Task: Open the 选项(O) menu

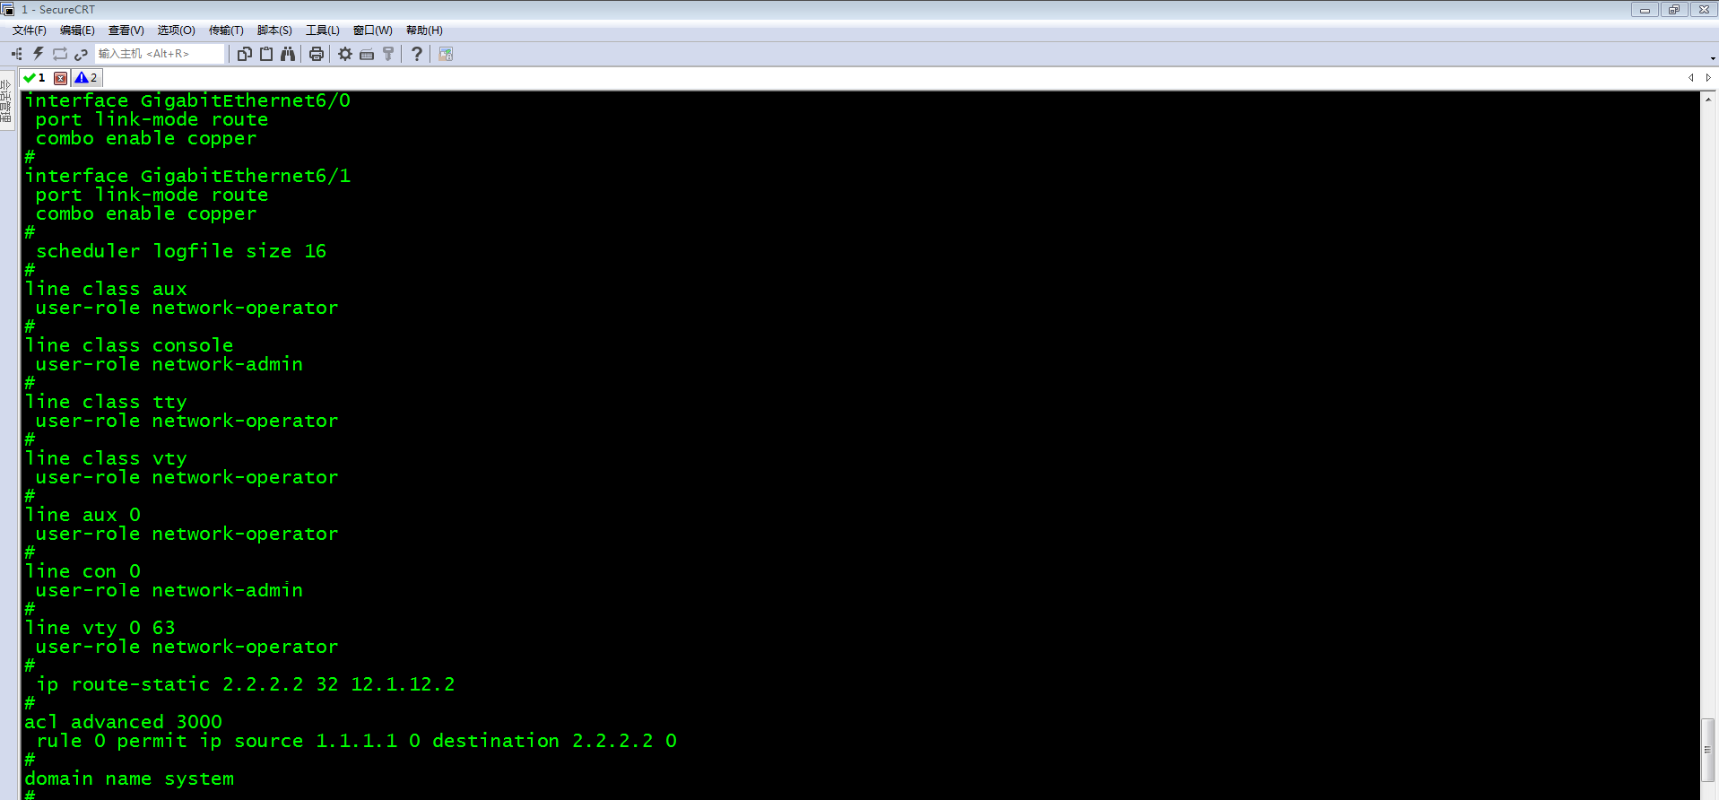Action: coord(177,30)
